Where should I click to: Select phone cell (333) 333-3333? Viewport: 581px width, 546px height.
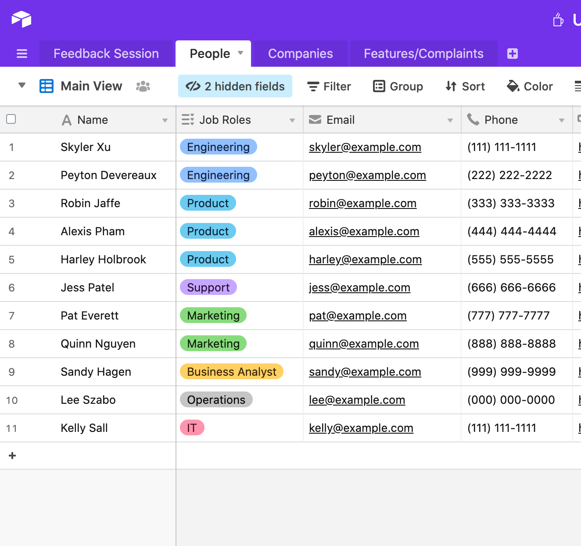tap(517, 203)
